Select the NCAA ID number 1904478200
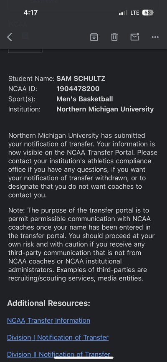The image size is (167, 362). 78,89
